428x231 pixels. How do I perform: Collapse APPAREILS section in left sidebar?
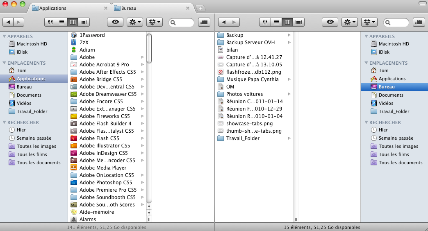tap(4, 36)
